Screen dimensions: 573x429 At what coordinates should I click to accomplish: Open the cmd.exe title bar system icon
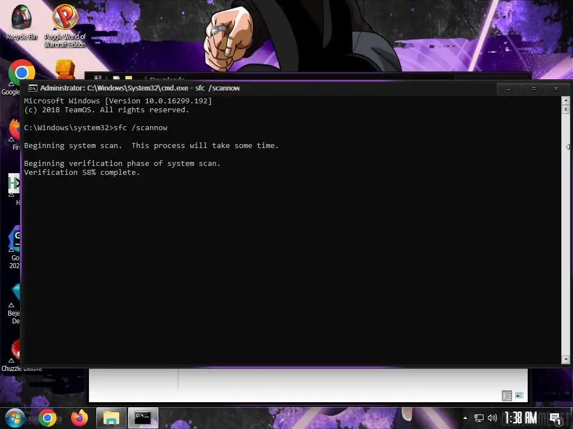(x=33, y=88)
